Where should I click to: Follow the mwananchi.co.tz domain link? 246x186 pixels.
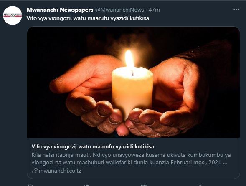click(60, 171)
